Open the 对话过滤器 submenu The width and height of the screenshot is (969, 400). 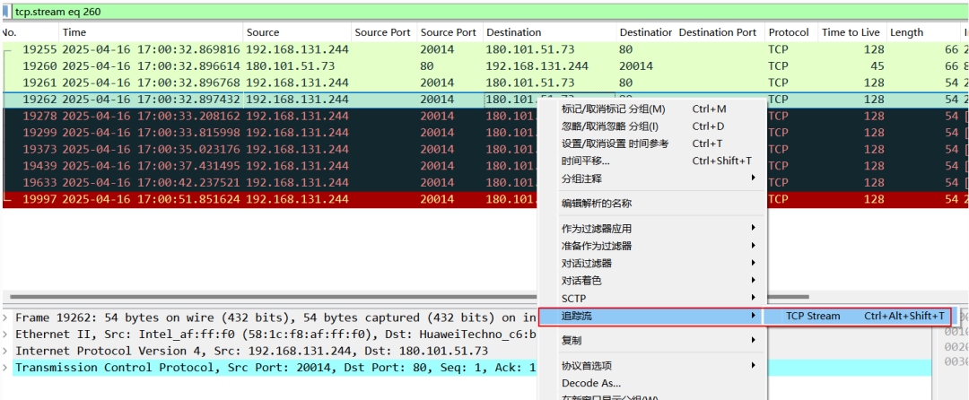651,263
